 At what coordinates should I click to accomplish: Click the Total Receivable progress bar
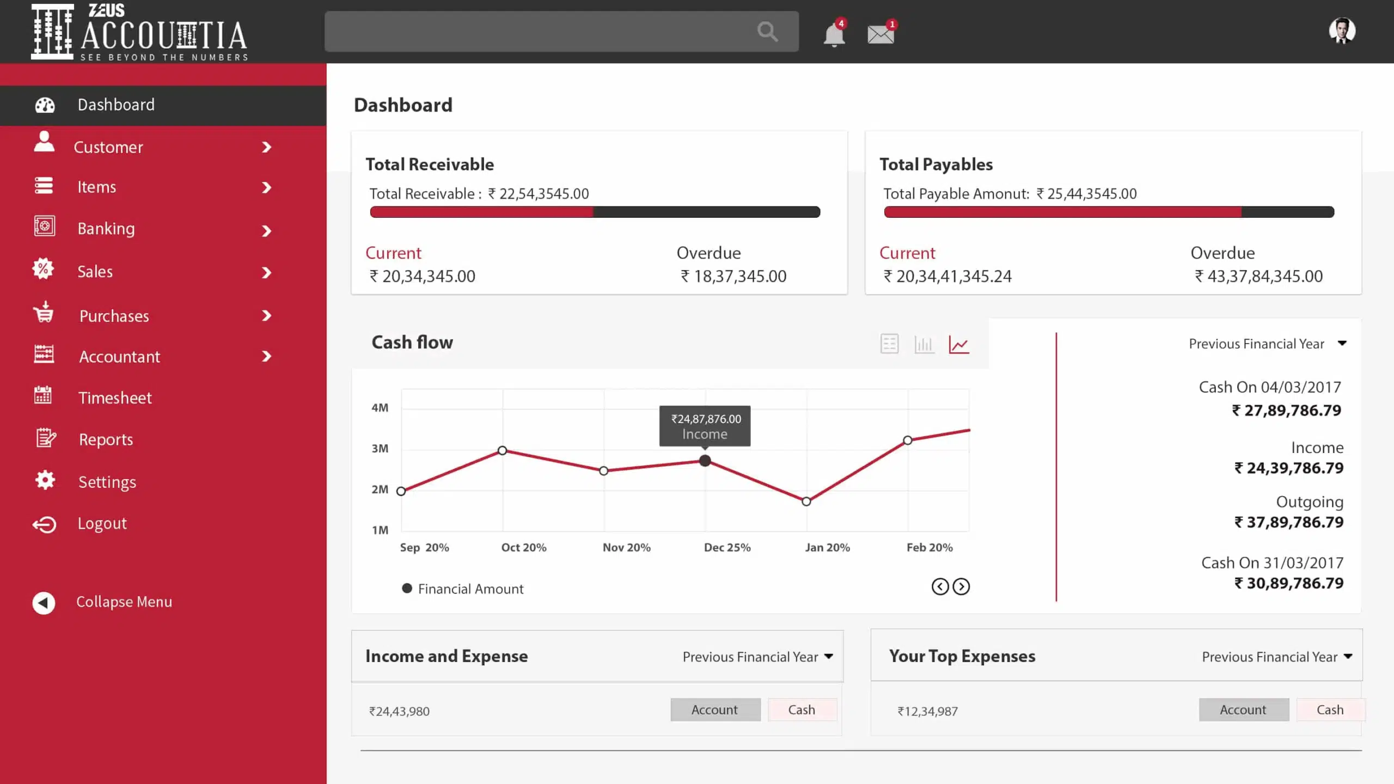[595, 212]
